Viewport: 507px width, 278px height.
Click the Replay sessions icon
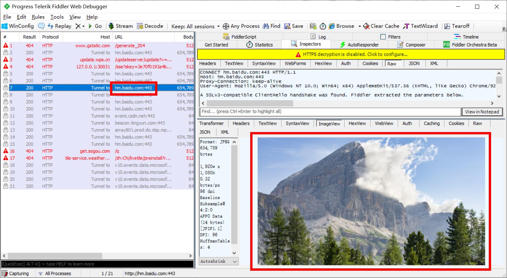[50, 26]
